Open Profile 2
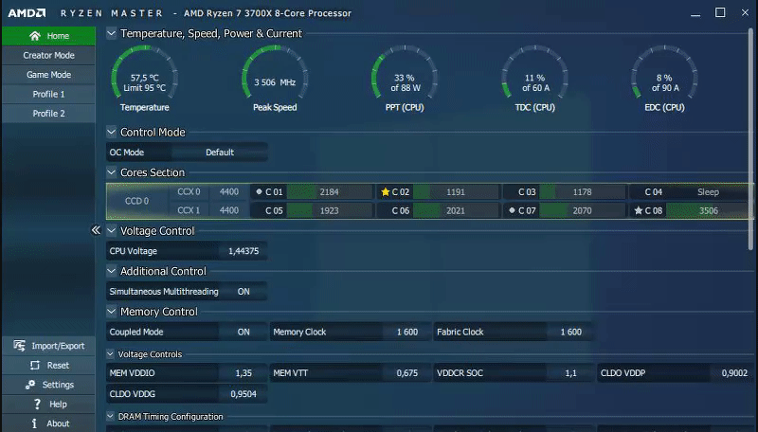758x432 pixels. click(49, 113)
